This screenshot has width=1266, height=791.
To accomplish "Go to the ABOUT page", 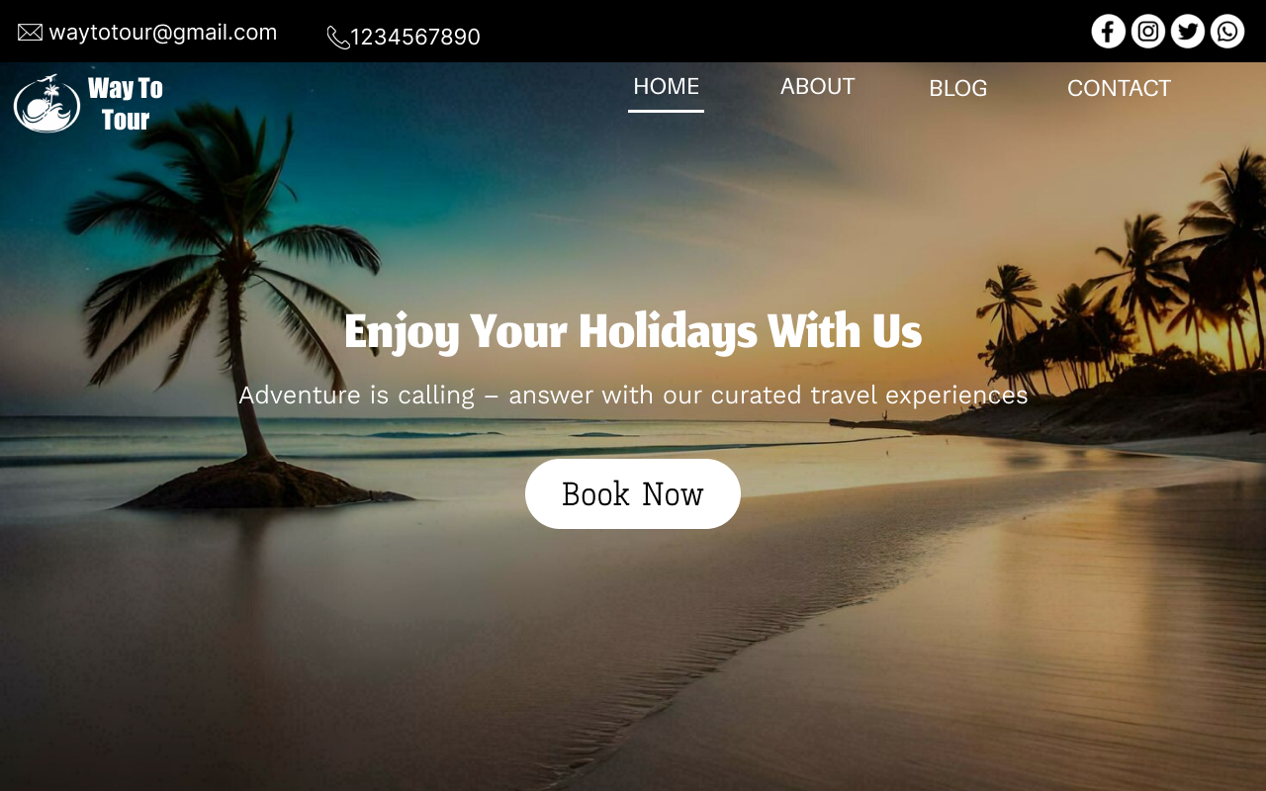I will pyautogui.click(x=817, y=86).
